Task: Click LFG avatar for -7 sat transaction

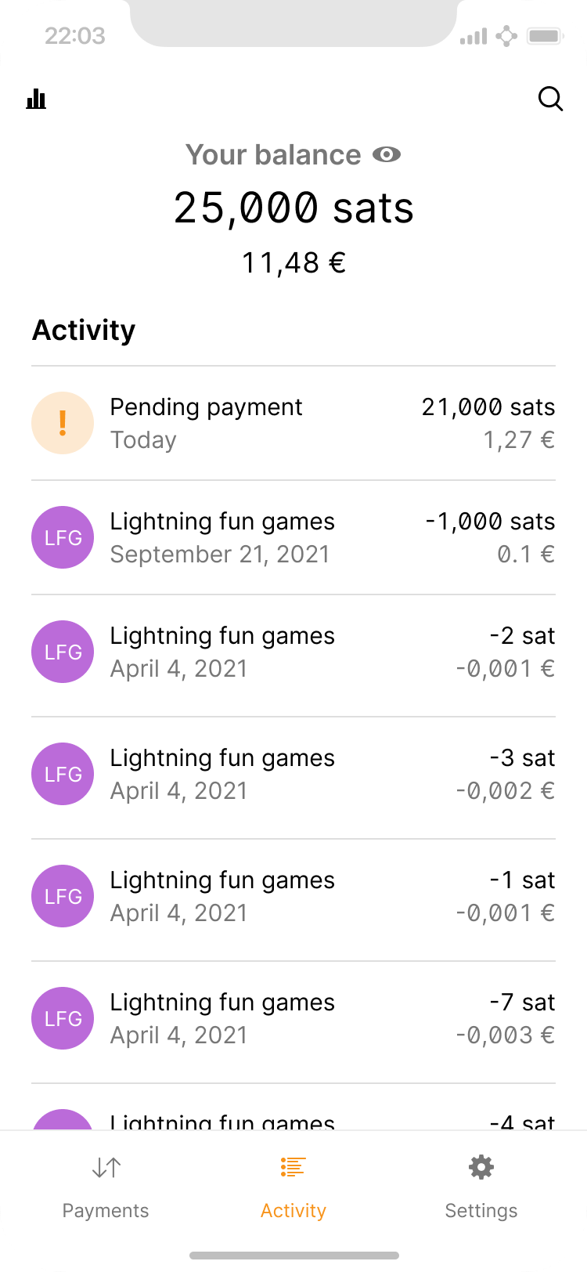Action: coord(63,1018)
